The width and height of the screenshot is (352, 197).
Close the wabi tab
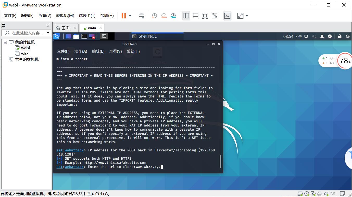tap(100, 28)
